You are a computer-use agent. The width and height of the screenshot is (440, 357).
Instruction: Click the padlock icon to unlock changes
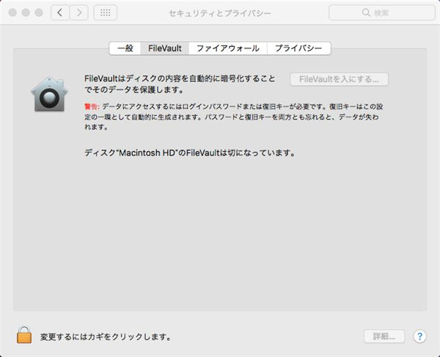pyautogui.click(x=24, y=334)
